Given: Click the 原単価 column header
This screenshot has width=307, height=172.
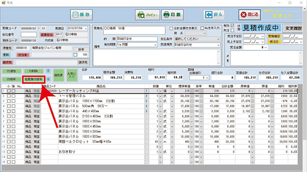Looking at the screenshot, I should point(245,86).
